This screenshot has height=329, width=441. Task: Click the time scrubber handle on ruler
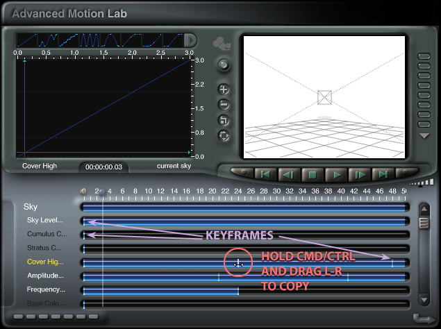102,192
